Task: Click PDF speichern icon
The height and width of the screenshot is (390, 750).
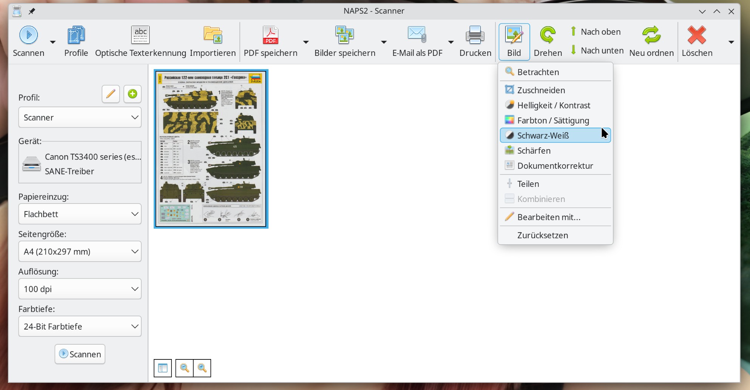Action: point(270,35)
